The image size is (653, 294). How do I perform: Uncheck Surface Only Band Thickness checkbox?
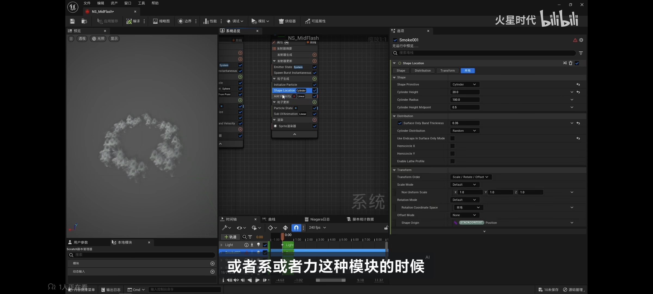(400, 123)
